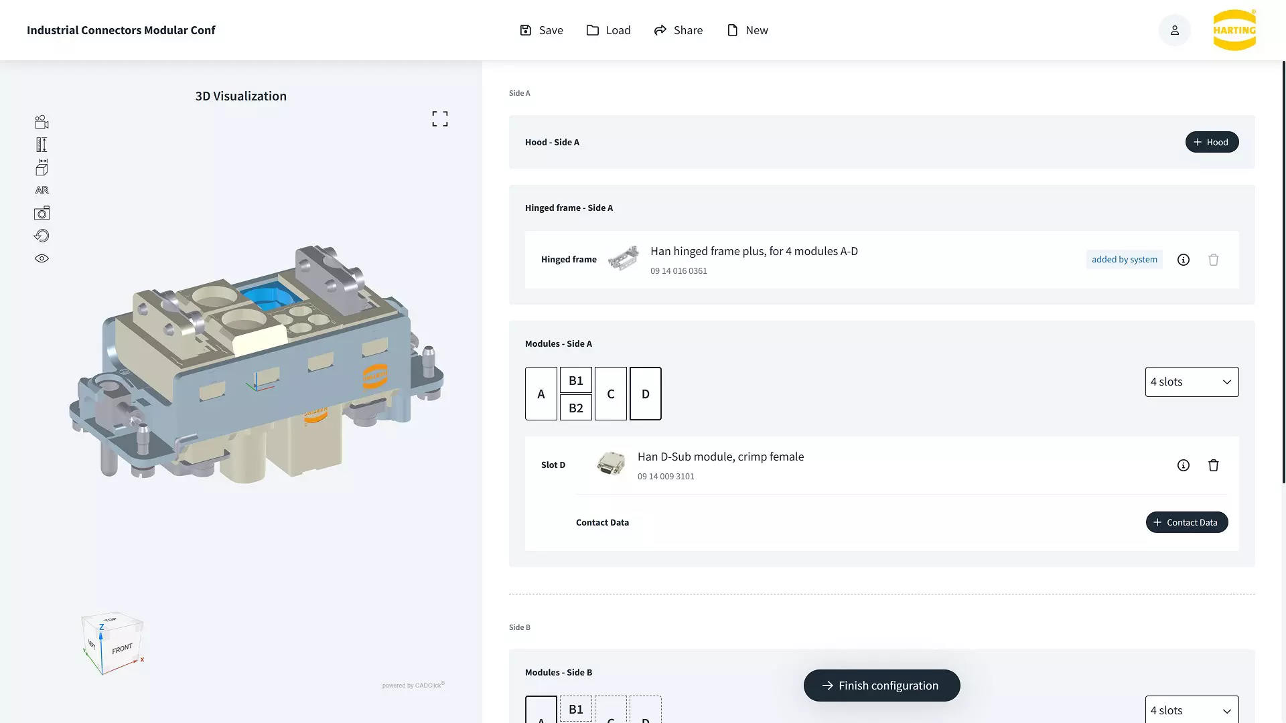Select slot B1 in Modules Side A
Image resolution: width=1286 pixels, height=723 pixels.
tap(576, 380)
